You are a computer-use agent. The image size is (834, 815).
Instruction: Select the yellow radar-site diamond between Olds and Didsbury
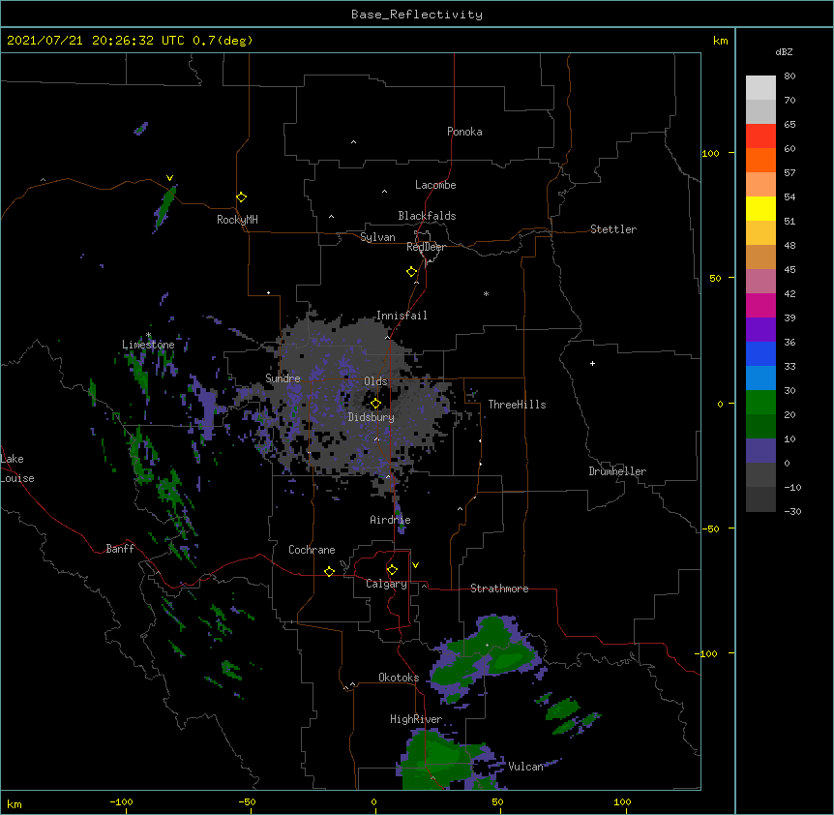pos(375,404)
